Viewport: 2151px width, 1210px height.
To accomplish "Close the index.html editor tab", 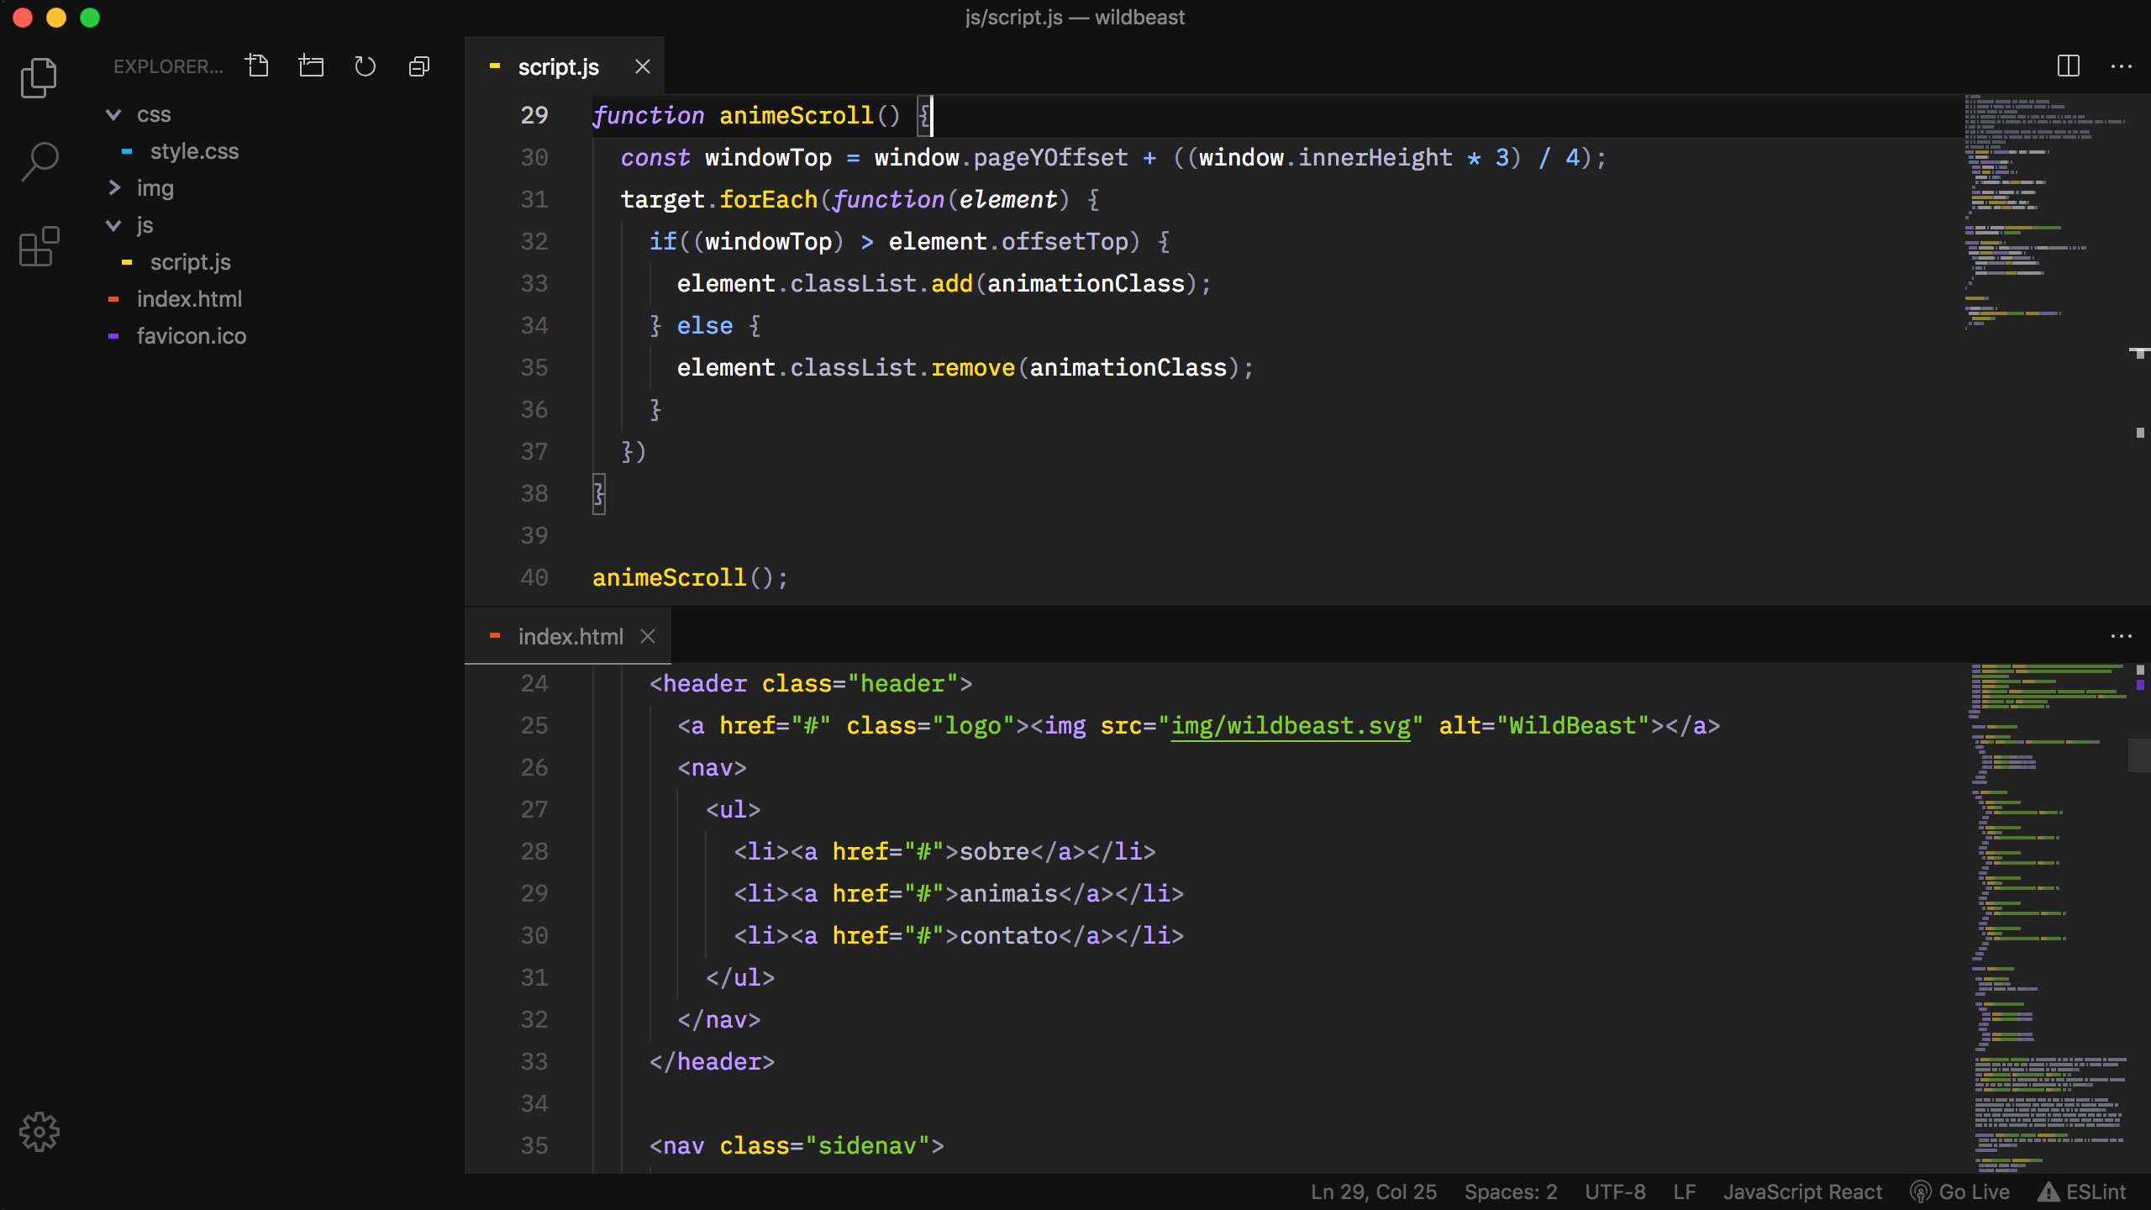I will [x=648, y=637].
